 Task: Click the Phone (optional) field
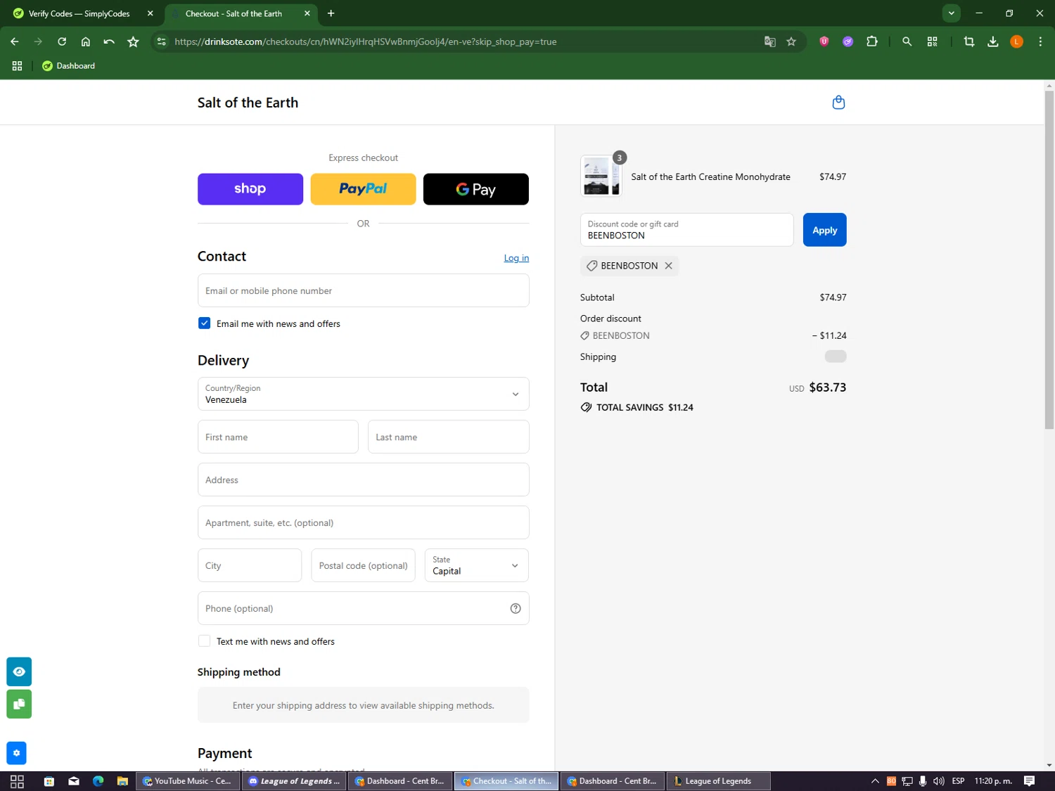[x=364, y=608]
